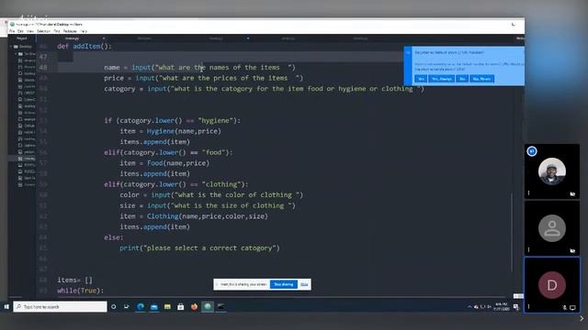Open the Help menu in Atom
588x330 pixels.
(84, 31)
